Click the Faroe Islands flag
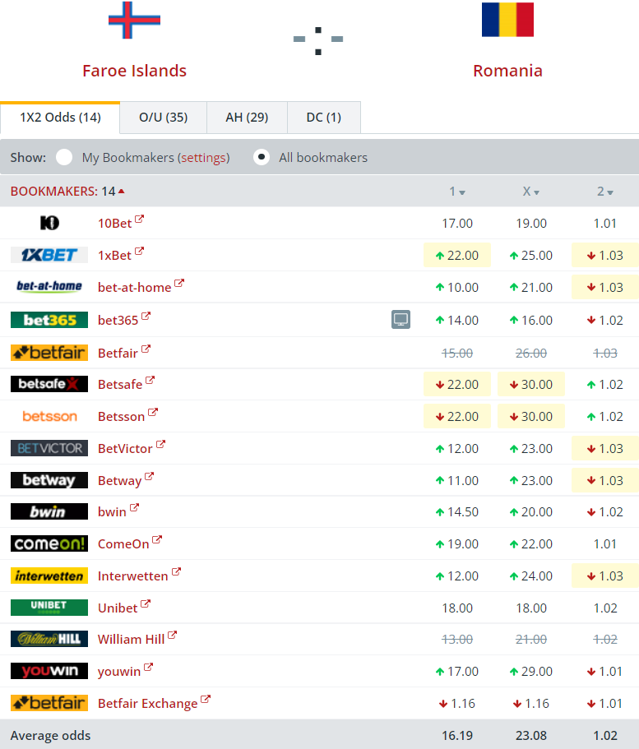639x749 pixels. [x=134, y=21]
